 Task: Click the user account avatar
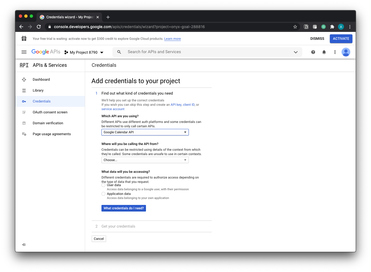(x=346, y=52)
